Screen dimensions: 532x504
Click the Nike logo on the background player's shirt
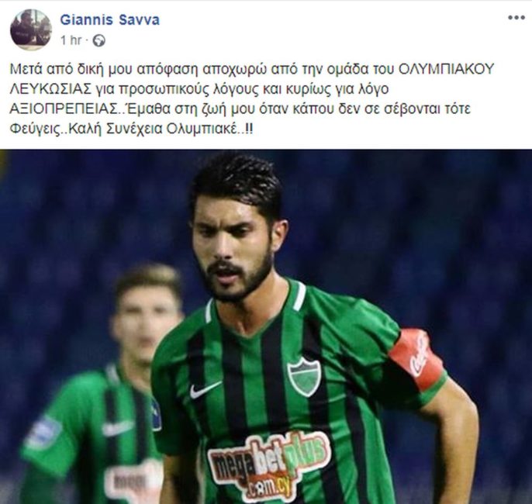[118, 428]
